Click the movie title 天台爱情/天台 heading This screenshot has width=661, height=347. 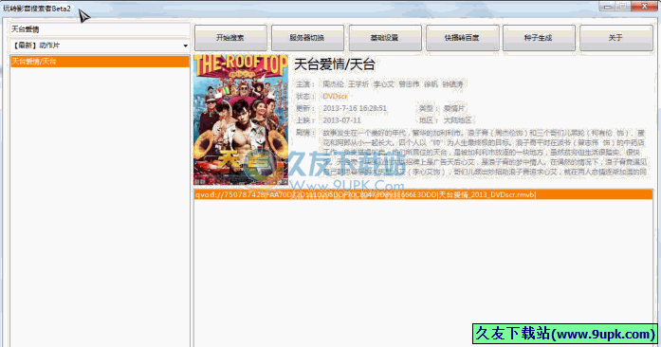pyautogui.click(x=335, y=64)
